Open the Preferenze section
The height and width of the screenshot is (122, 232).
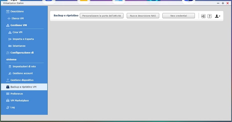17,94
